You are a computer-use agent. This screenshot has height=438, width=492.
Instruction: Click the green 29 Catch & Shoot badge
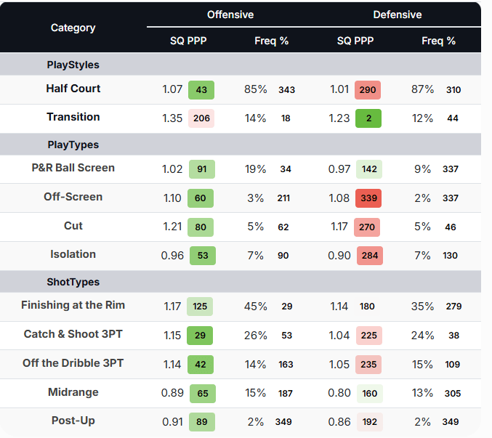(x=200, y=336)
